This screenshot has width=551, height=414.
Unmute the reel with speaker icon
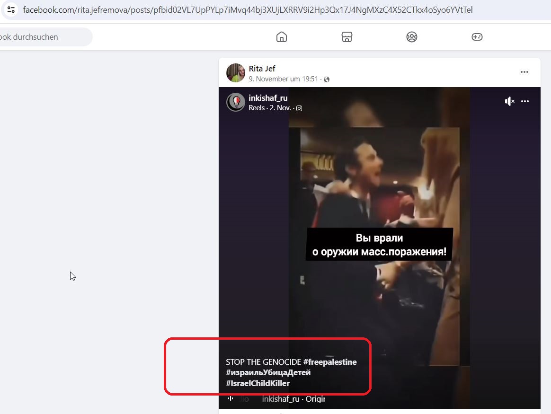click(509, 101)
